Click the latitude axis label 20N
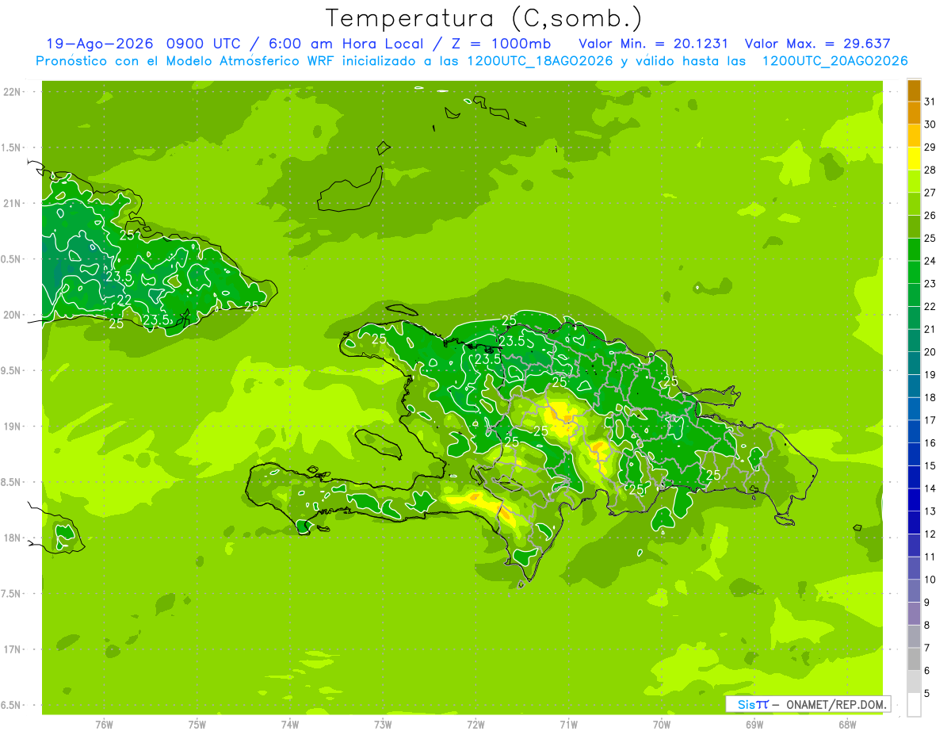Viewport: 951px width, 735px height. point(12,315)
